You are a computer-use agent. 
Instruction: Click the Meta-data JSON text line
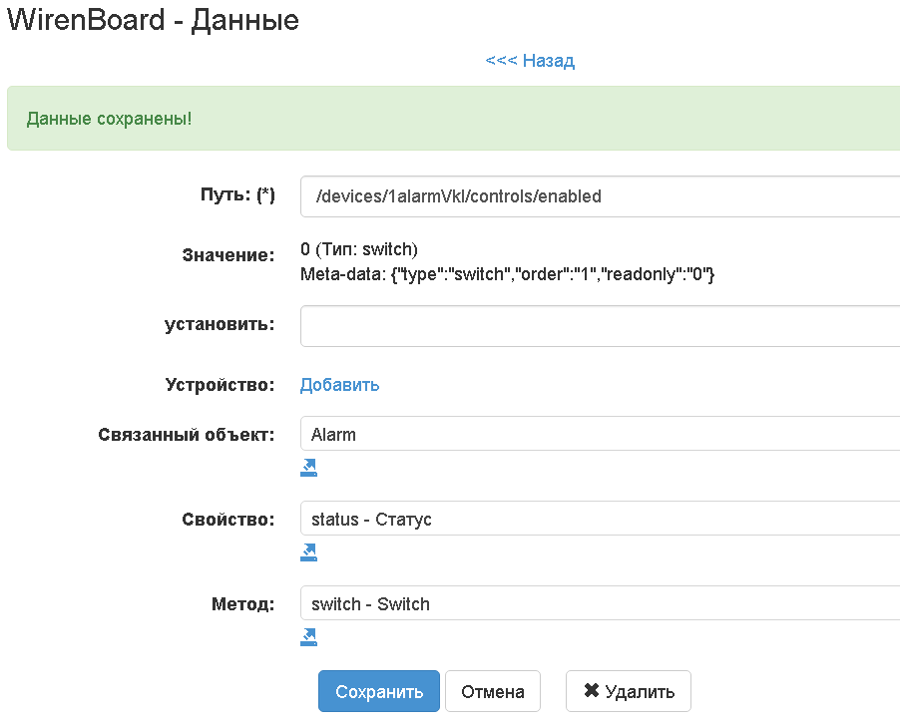[x=508, y=273]
